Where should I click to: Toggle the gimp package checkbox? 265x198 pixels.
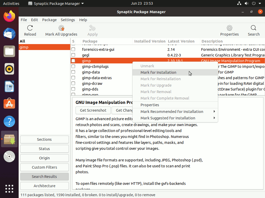tap(73, 61)
